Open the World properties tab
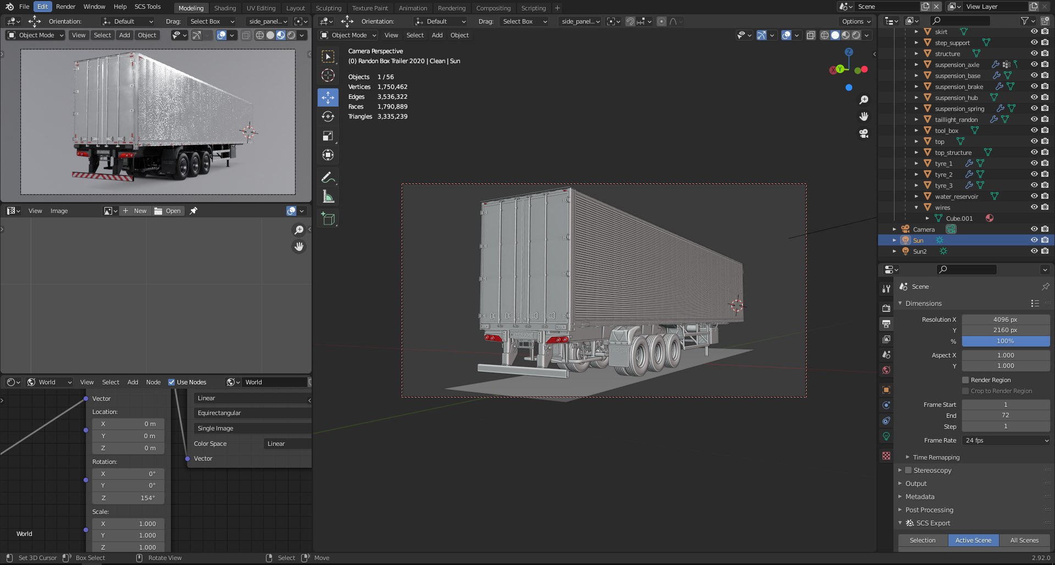The image size is (1055, 565). tap(886, 370)
